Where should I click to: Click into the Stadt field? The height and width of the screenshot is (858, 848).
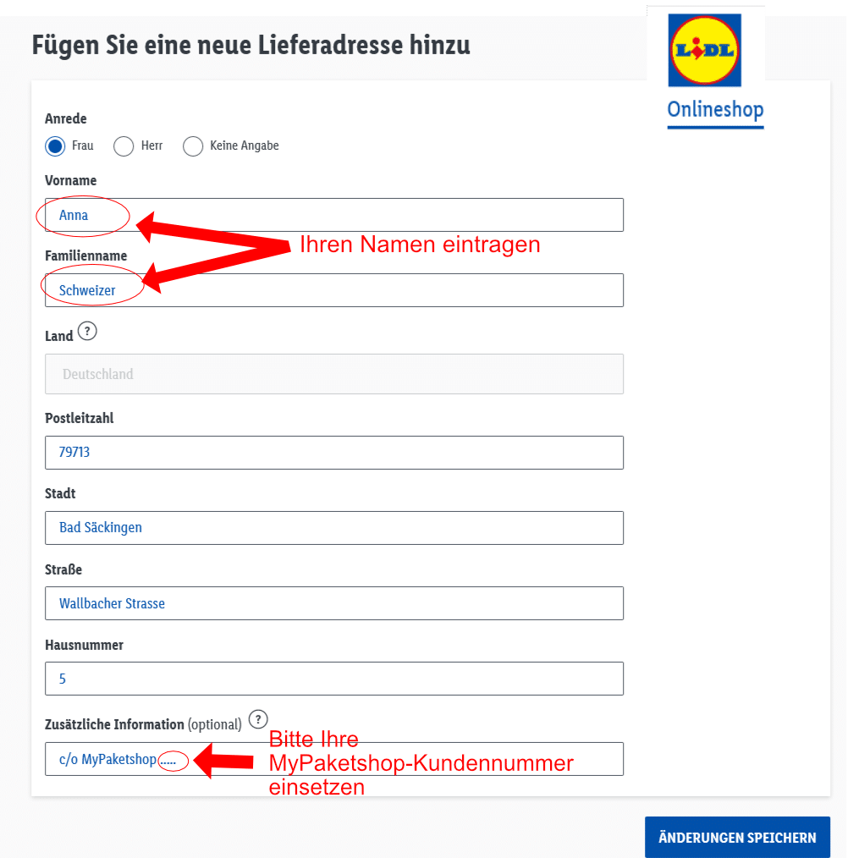coord(333,528)
